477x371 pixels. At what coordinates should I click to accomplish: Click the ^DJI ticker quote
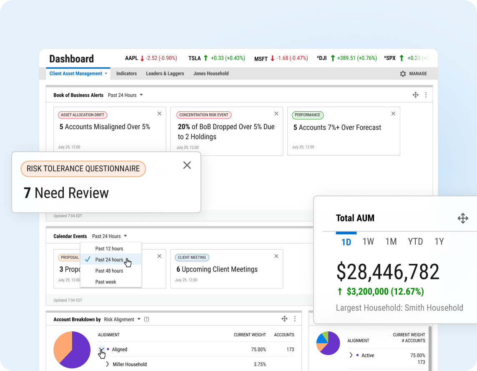coord(347,58)
